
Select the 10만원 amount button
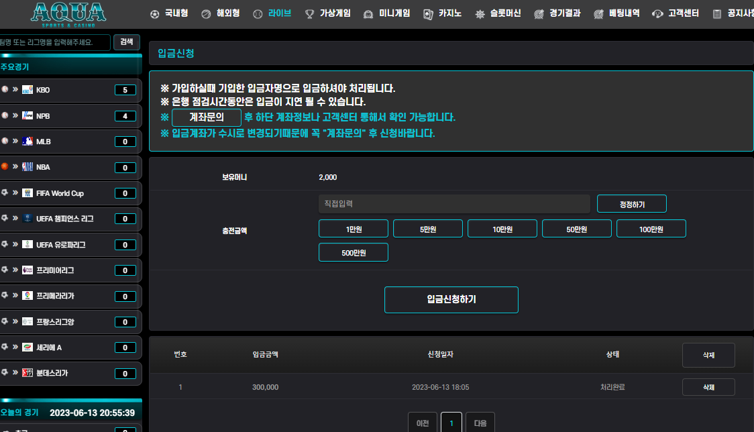(502, 229)
